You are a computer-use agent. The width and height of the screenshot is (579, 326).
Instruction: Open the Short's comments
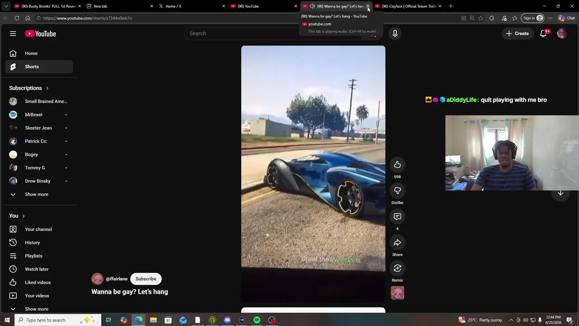(x=397, y=216)
